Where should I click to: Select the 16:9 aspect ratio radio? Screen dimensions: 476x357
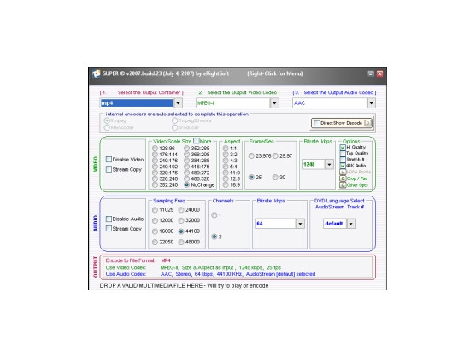click(226, 184)
